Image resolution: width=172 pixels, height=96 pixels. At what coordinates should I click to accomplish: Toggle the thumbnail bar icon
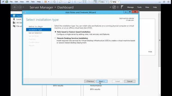tap(80, 2)
